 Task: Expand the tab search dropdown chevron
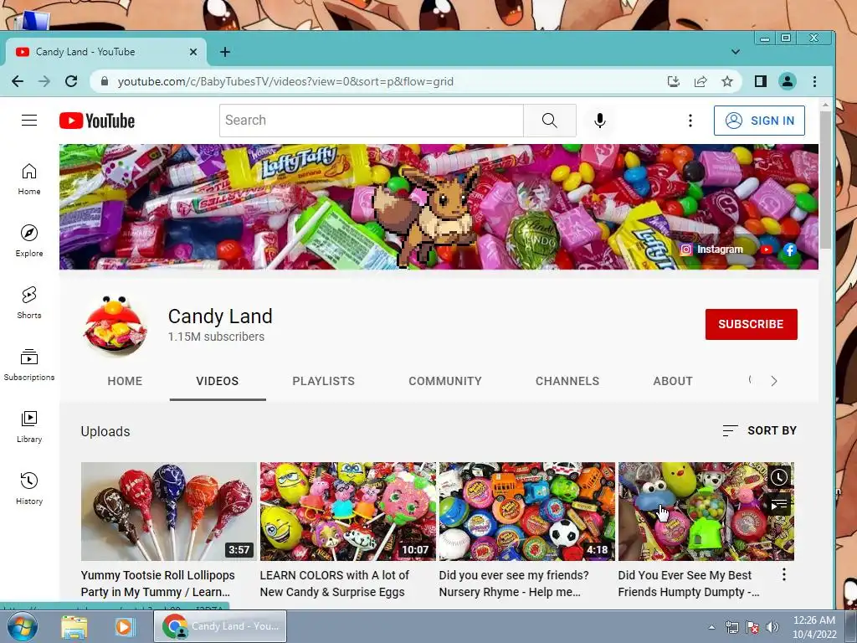coord(736,52)
